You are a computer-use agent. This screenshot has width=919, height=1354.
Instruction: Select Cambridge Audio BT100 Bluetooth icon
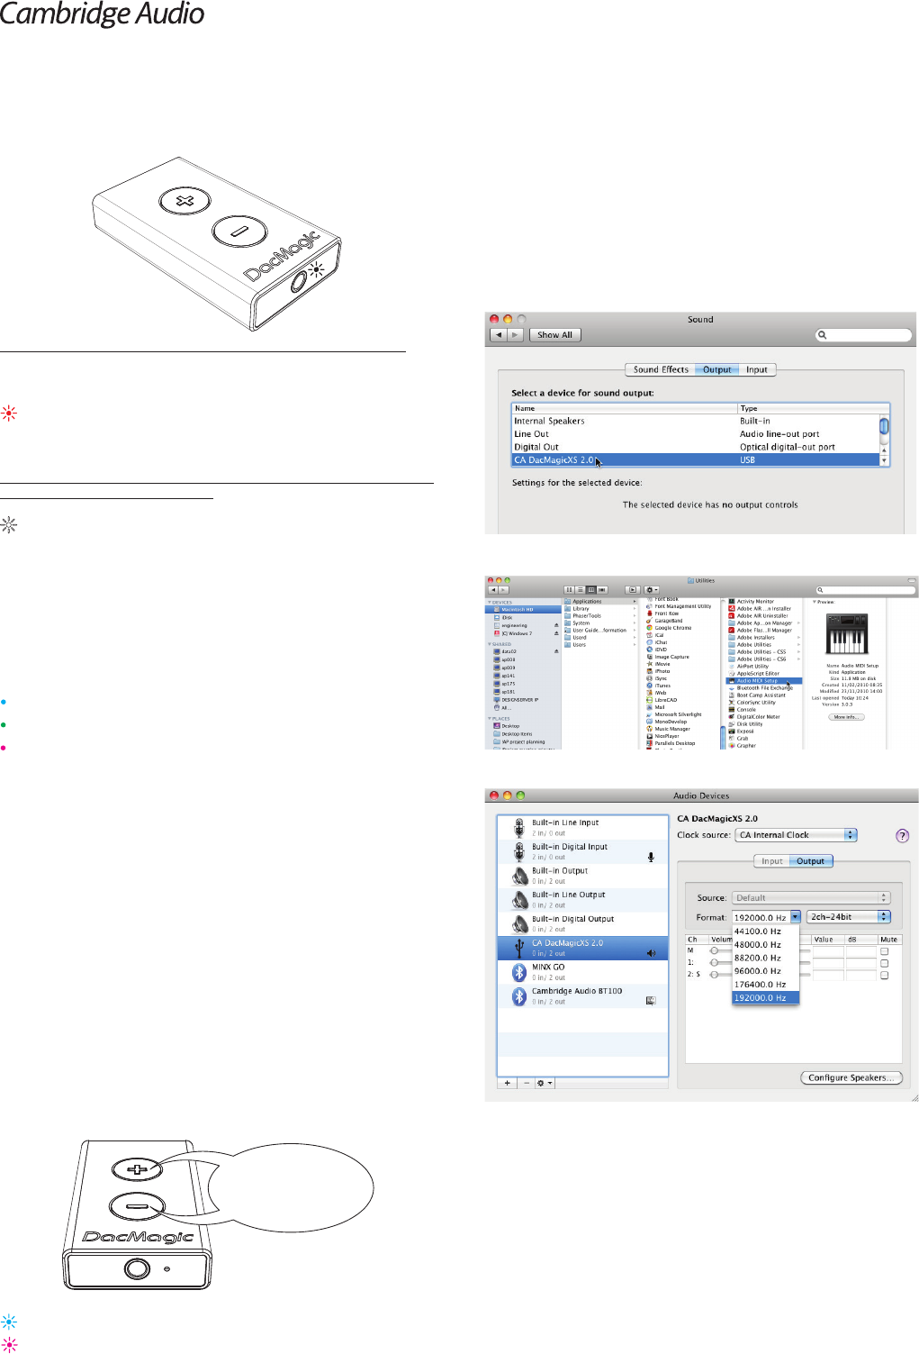pos(519,995)
